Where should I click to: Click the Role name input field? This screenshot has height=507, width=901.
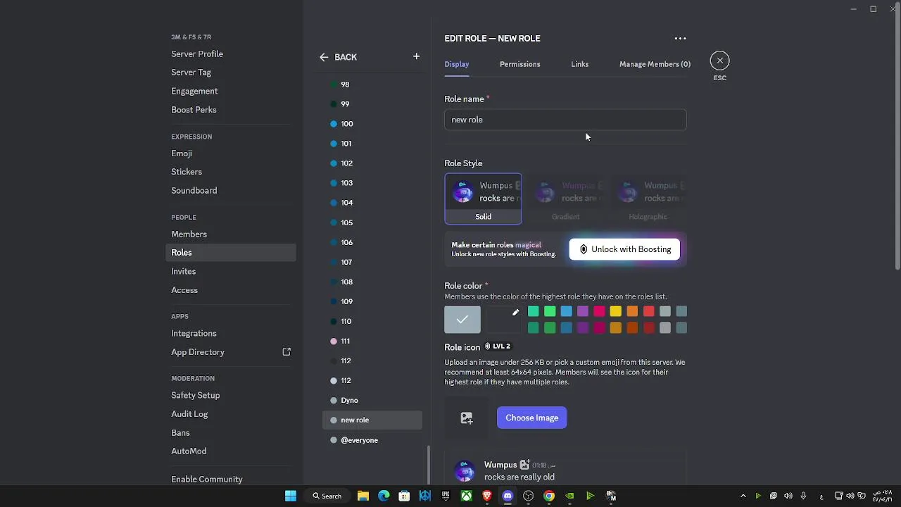click(x=565, y=120)
